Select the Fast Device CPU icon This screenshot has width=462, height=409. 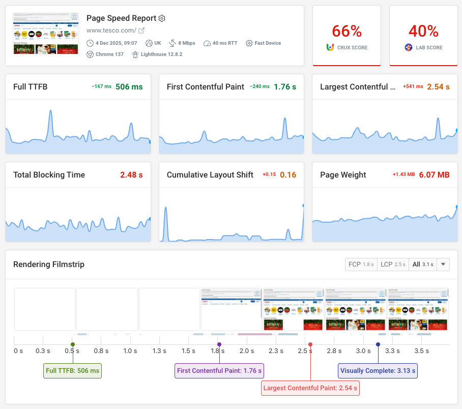click(x=249, y=43)
